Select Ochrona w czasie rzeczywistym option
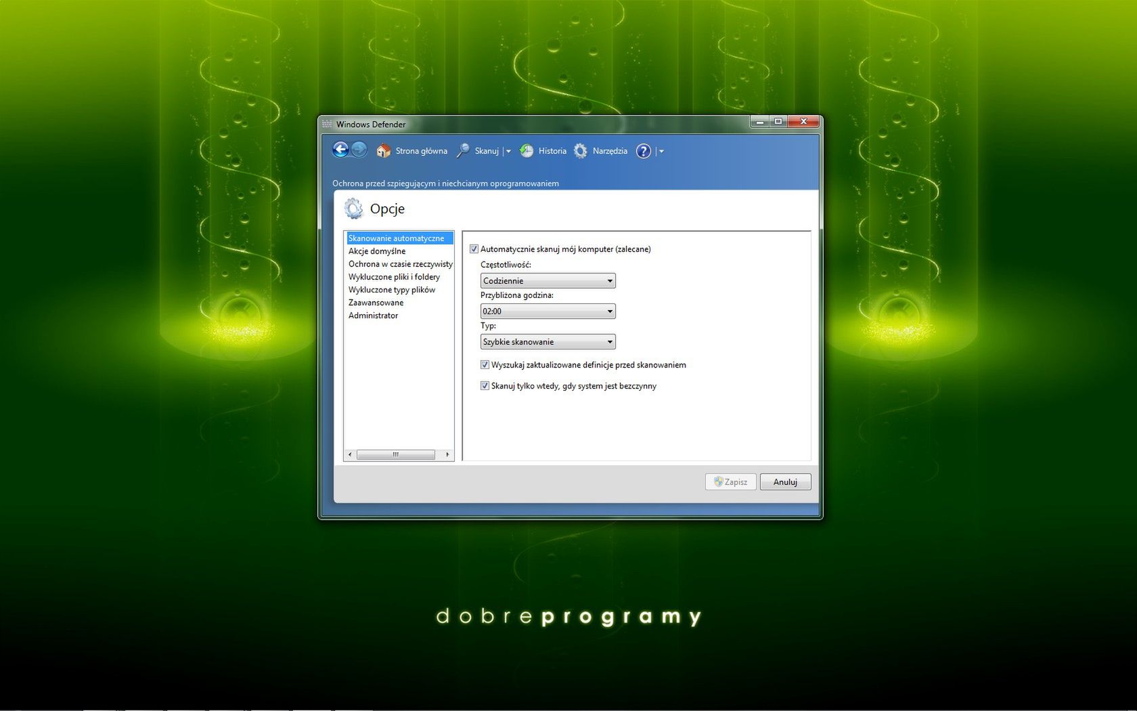This screenshot has width=1137, height=711. coord(399,264)
